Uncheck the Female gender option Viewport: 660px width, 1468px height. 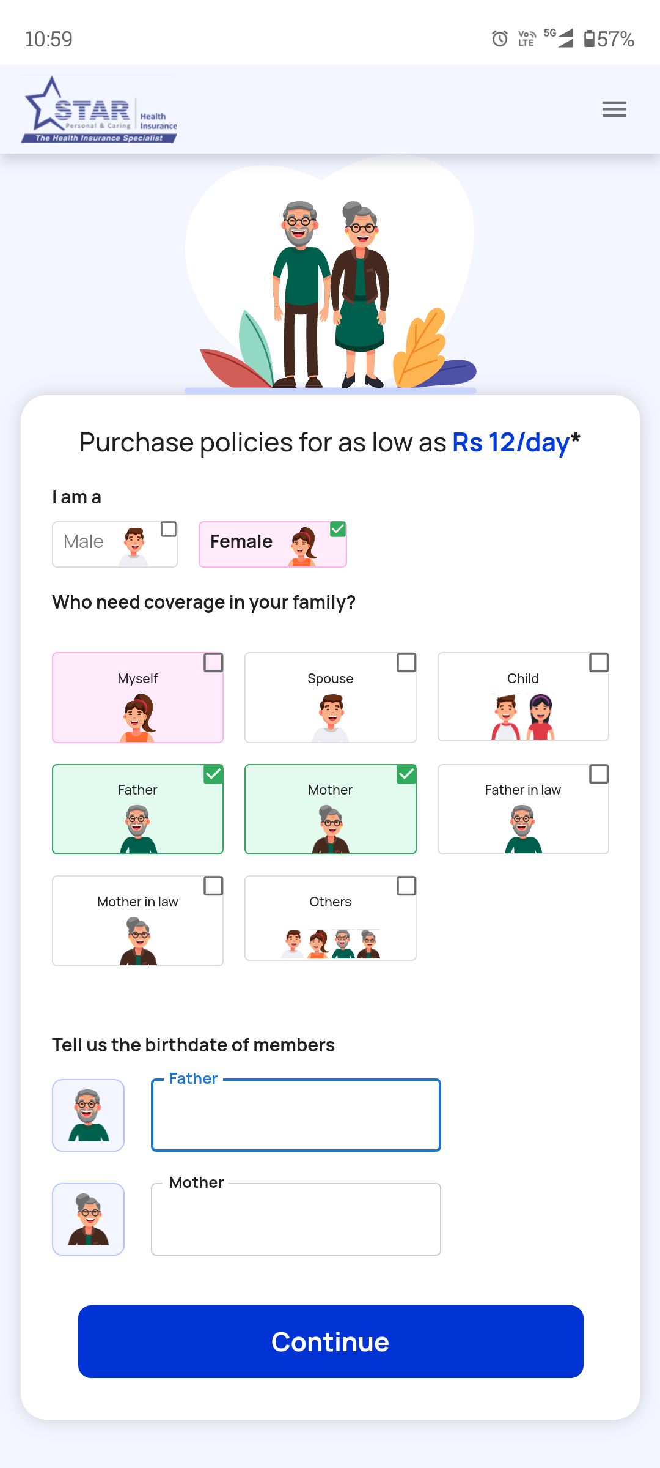tap(273, 544)
